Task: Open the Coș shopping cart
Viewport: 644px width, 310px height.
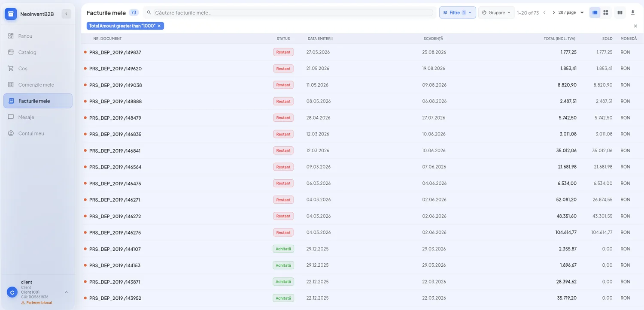Action: [x=38, y=69]
